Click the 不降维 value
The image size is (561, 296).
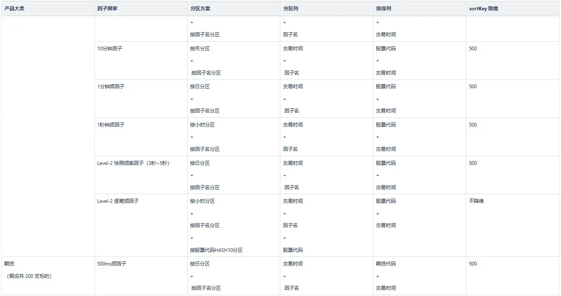pos(476,201)
